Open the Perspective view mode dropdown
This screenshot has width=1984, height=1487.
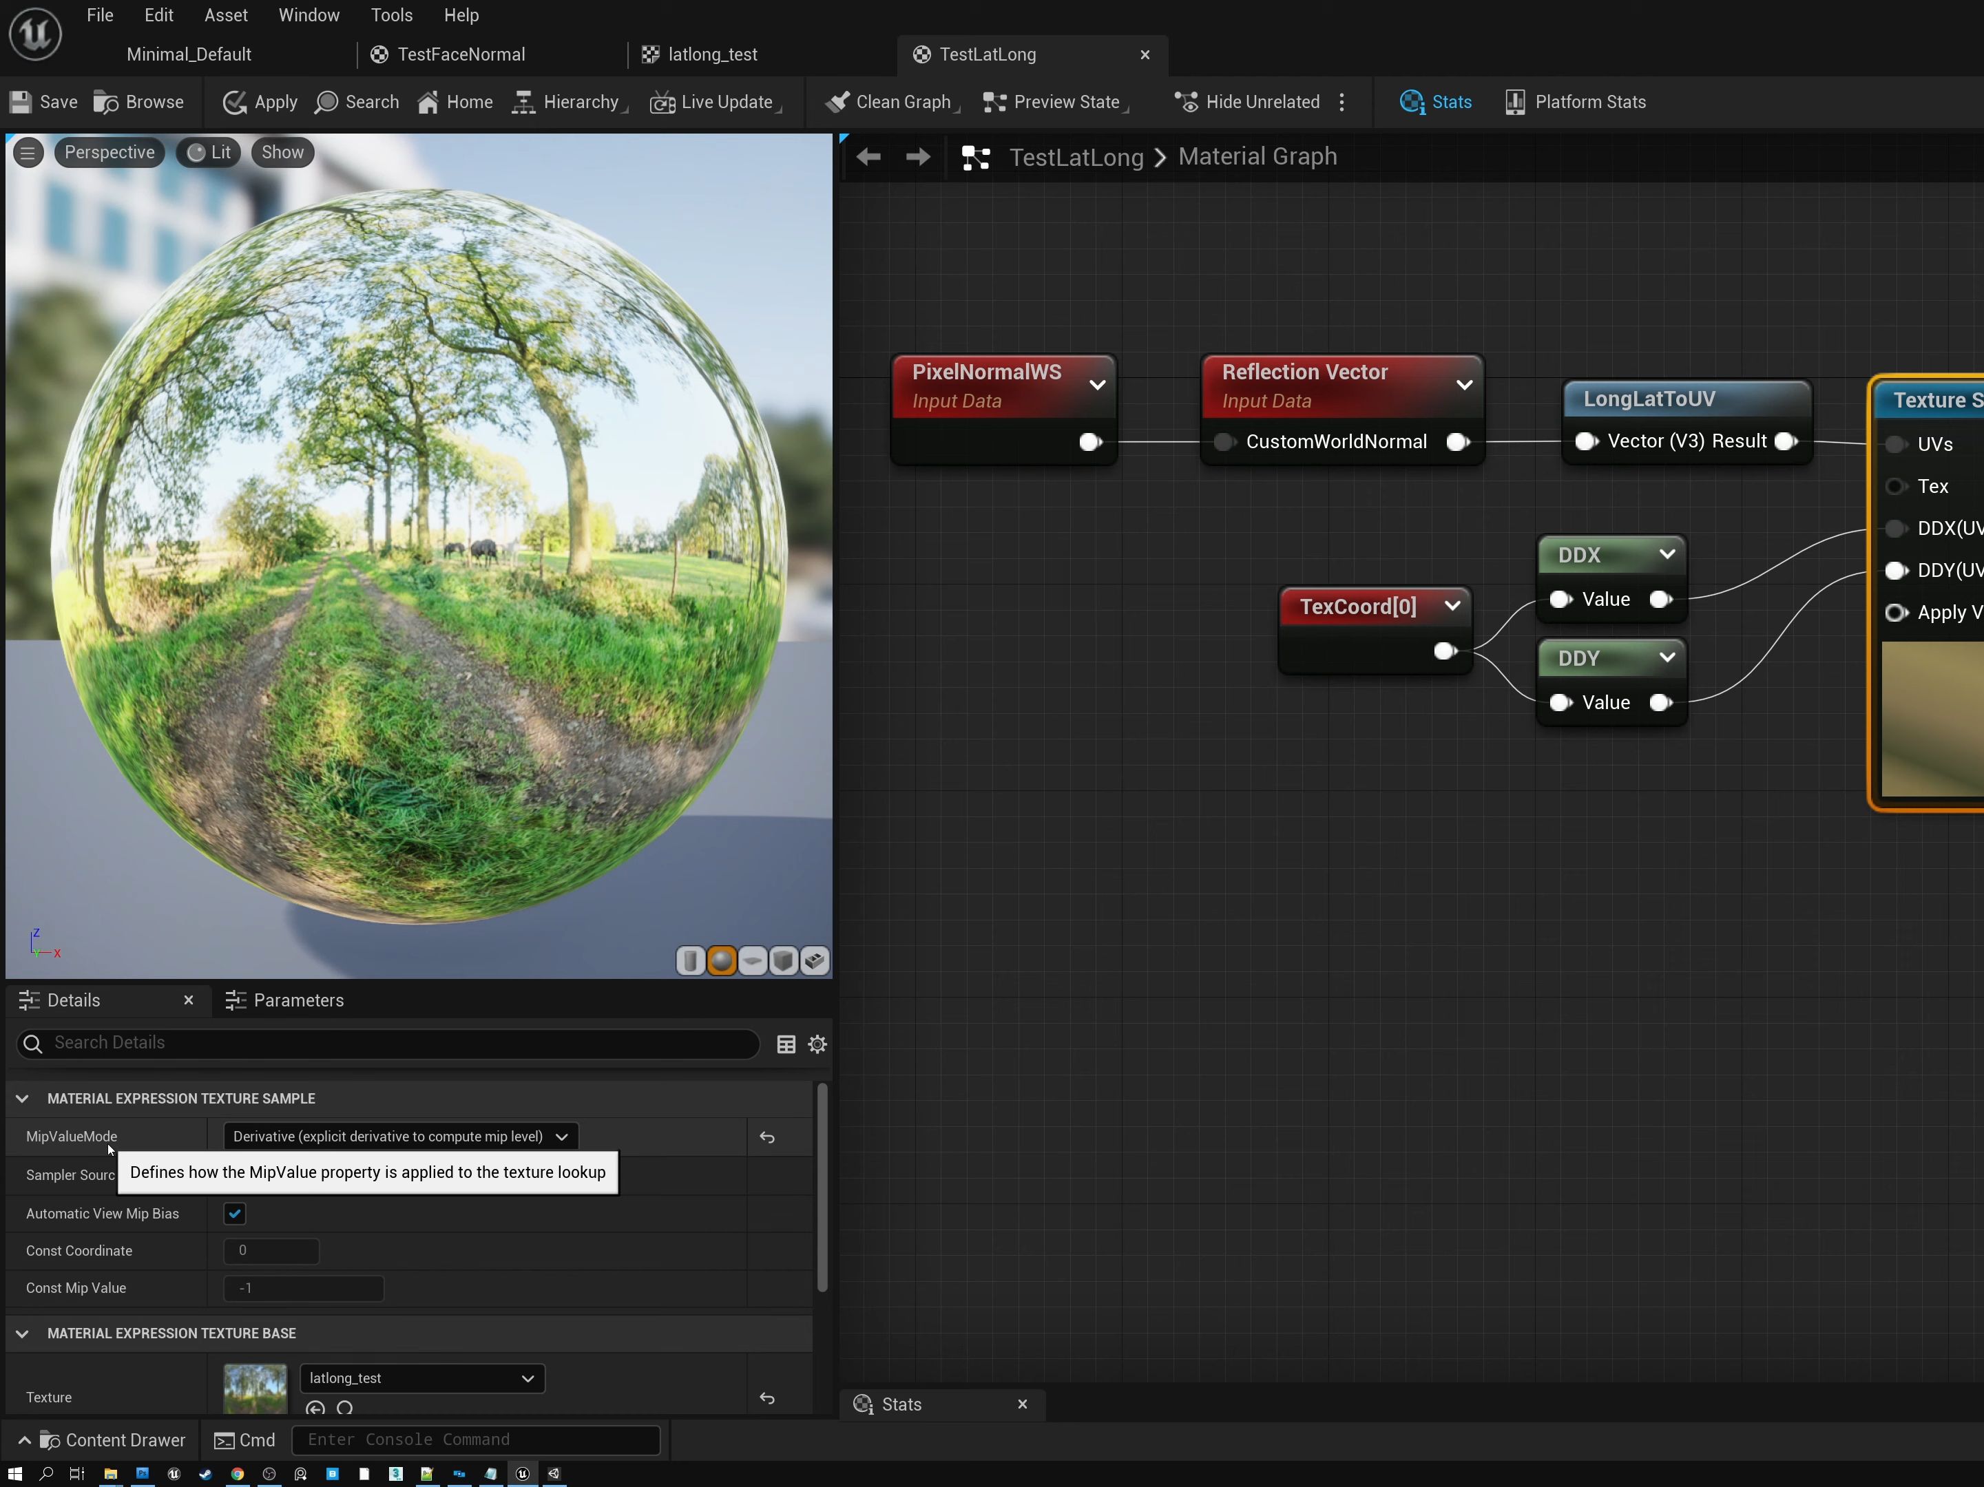[x=109, y=154]
